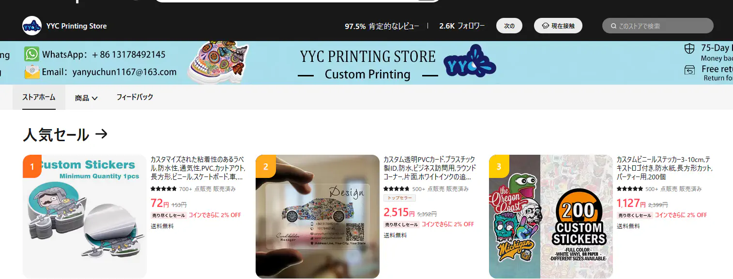Click the 次の follow button

tap(509, 26)
